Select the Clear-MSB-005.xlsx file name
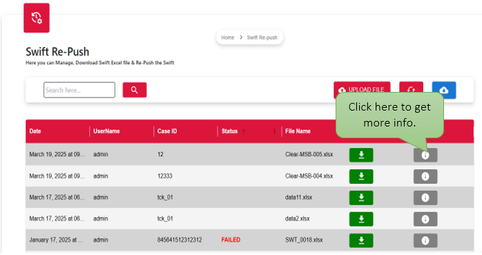The image size is (482, 255). point(309,154)
